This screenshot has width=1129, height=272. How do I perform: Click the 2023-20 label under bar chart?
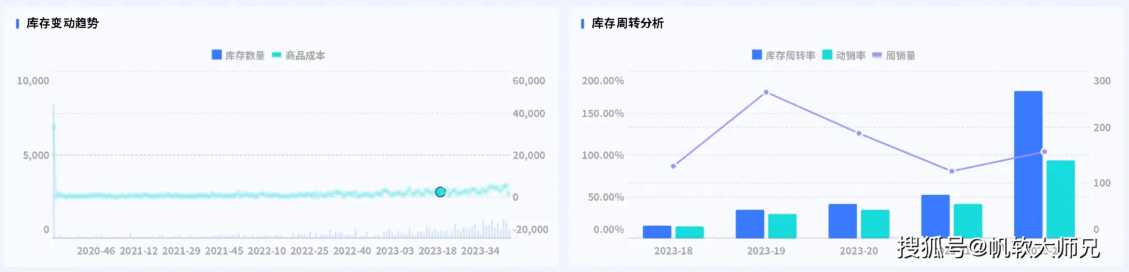pos(859,251)
